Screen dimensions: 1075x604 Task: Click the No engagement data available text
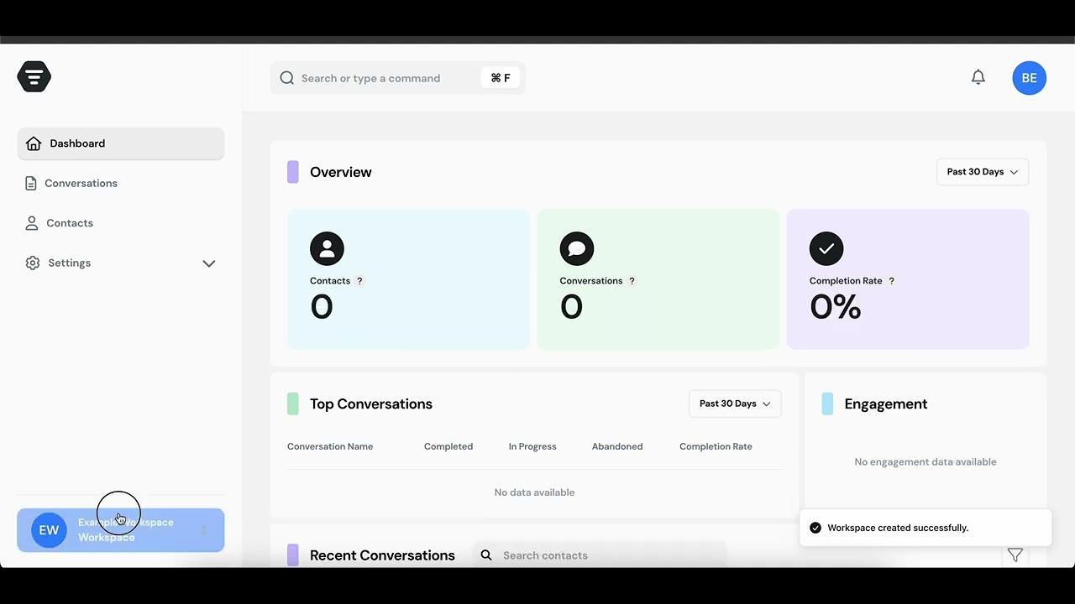point(926,461)
